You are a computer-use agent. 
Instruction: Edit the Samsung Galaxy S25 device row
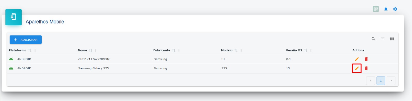pos(357,68)
